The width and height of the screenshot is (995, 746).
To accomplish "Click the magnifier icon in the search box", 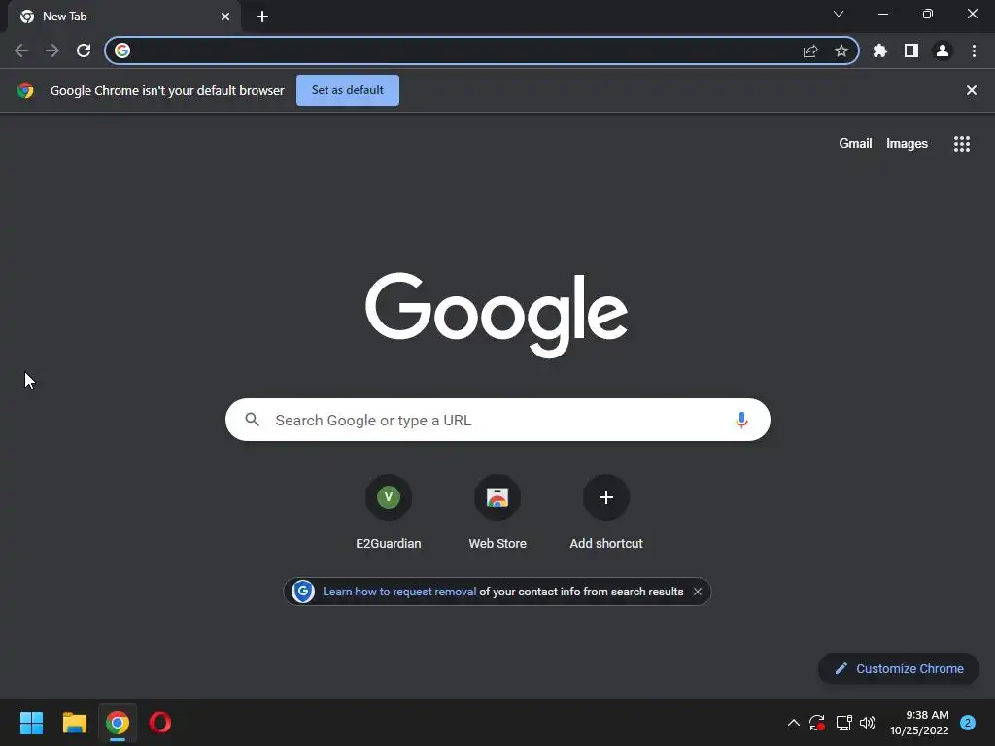I will coord(252,420).
